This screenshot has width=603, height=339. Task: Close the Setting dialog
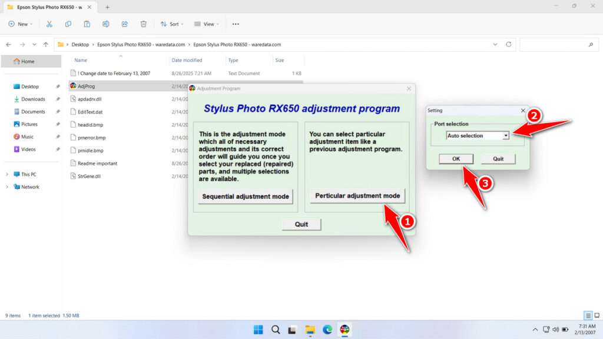(x=523, y=110)
